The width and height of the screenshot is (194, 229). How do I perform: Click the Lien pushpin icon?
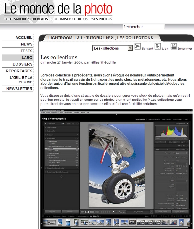tap(157, 47)
